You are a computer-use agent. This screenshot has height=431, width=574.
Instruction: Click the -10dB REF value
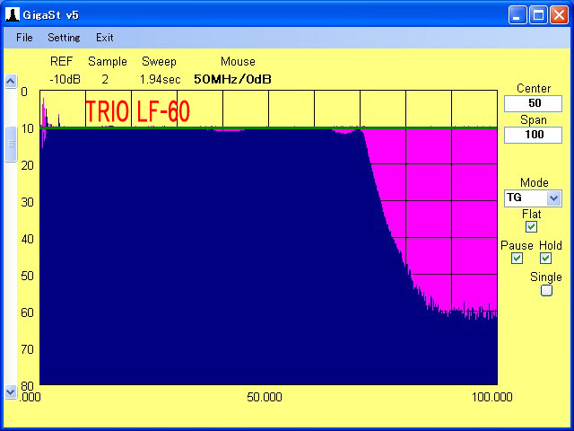coord(65,79)
